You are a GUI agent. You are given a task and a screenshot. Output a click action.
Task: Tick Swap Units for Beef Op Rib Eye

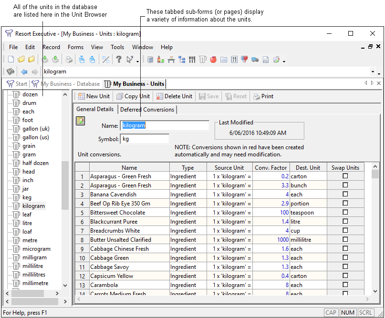pos(345,203)
